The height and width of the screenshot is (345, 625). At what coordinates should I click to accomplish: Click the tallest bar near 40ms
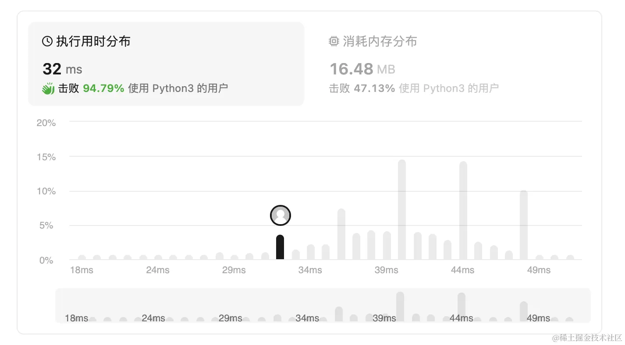point(402,210)
